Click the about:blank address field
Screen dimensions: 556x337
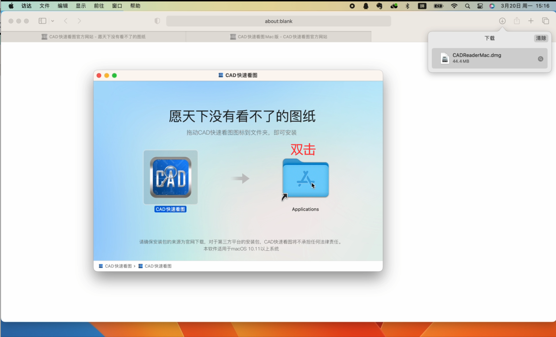(x=279, y=21)
